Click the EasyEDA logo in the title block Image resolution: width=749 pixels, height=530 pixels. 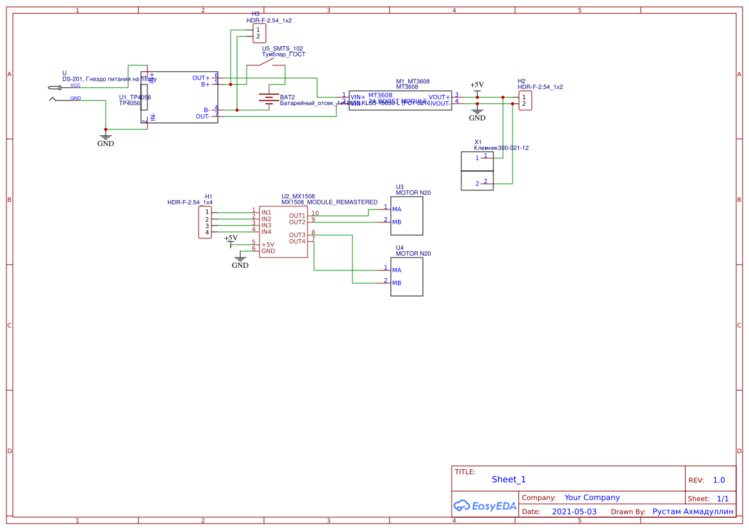point(485,504)
